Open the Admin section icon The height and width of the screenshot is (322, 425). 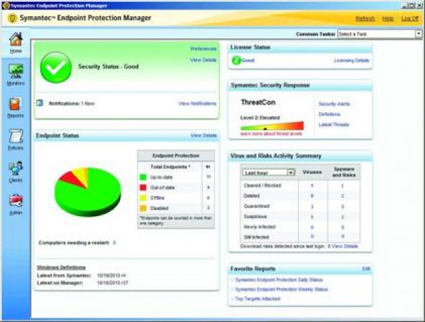coord(15,201)
